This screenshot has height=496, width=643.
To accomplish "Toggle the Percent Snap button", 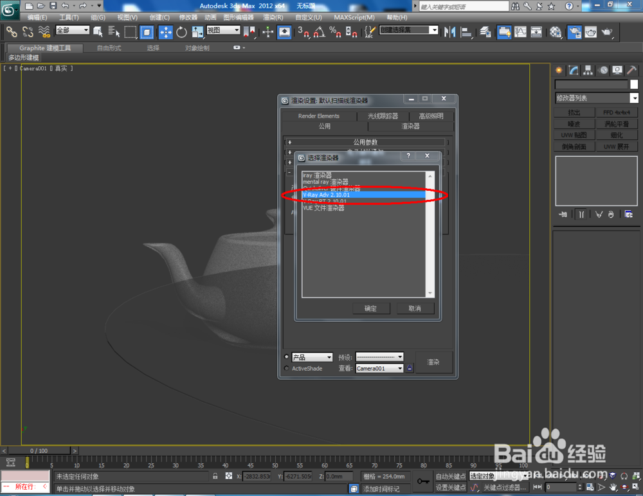I will [335, 31].
